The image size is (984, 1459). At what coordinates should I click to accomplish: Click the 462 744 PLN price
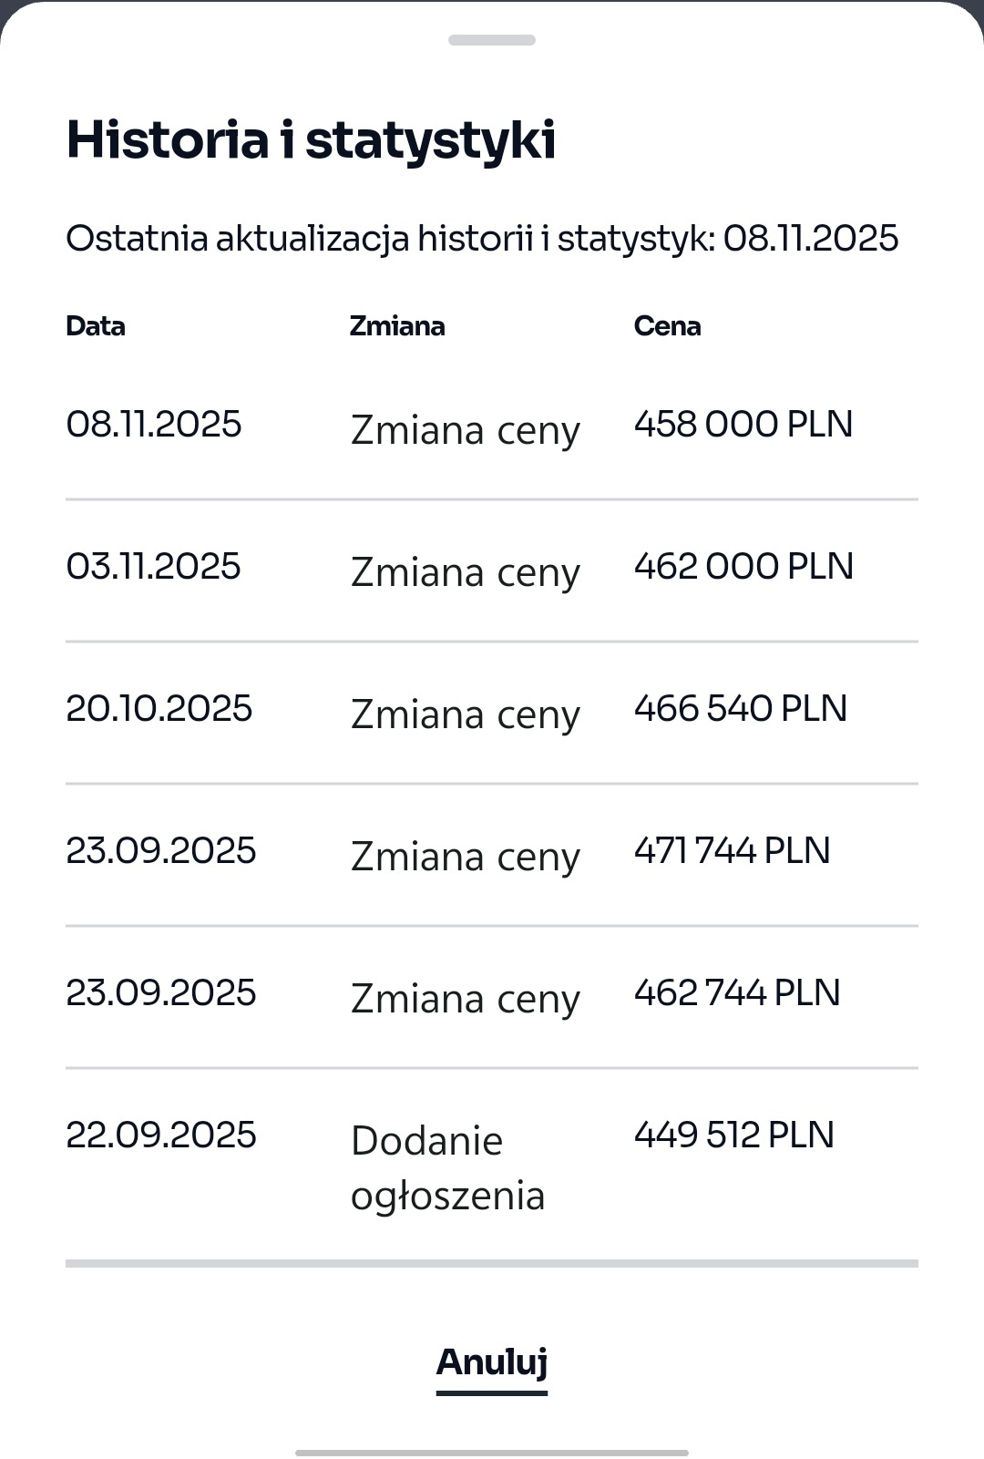pyautogui.click(x=737, y=993)
